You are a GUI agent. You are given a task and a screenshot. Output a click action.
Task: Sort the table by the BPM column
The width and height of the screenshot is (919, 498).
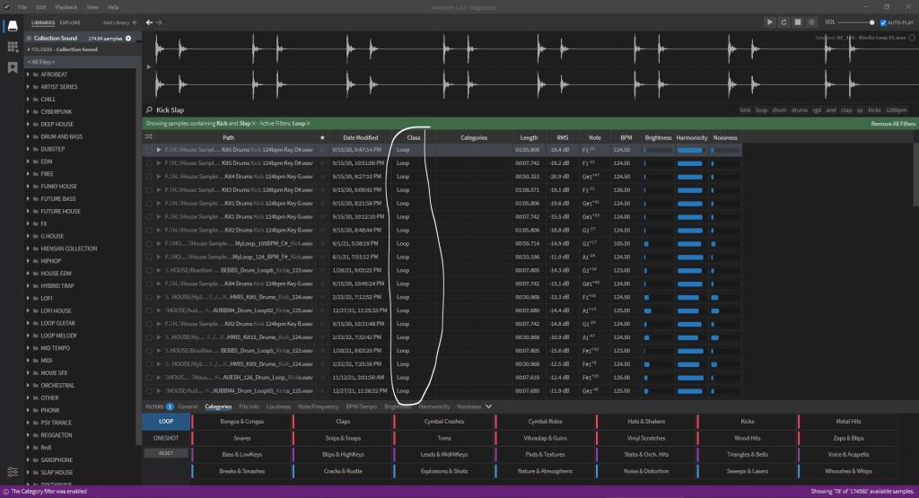[x=626, y=137]
